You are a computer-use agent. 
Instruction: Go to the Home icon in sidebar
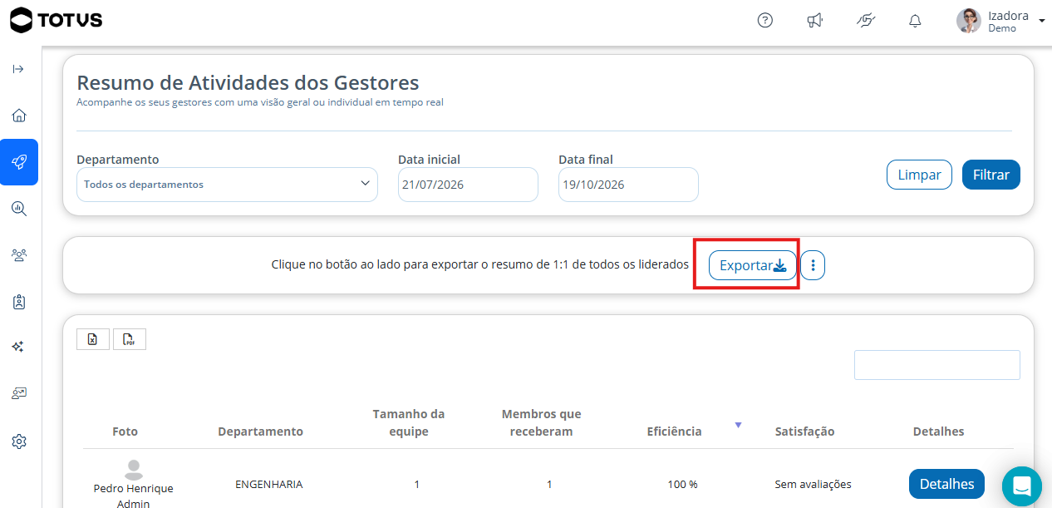(19, 116)
